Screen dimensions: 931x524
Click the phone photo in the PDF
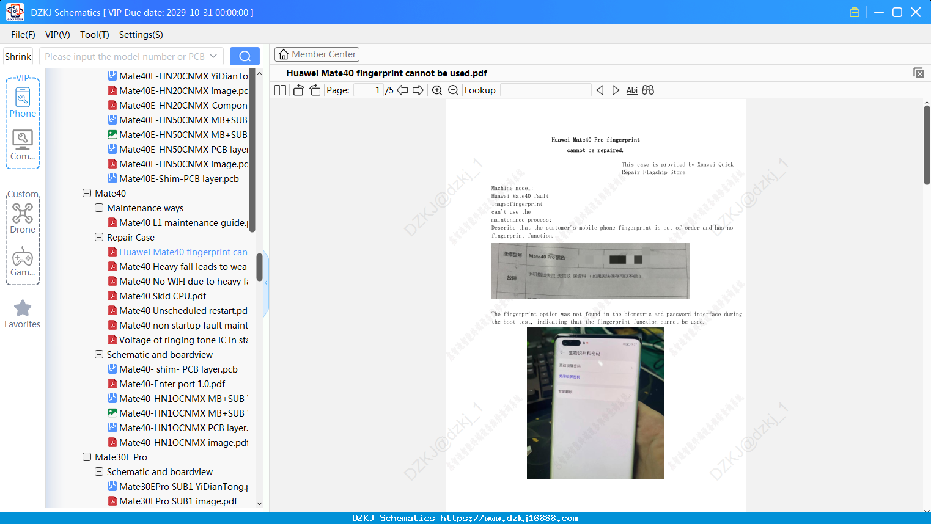click(595, 403)
